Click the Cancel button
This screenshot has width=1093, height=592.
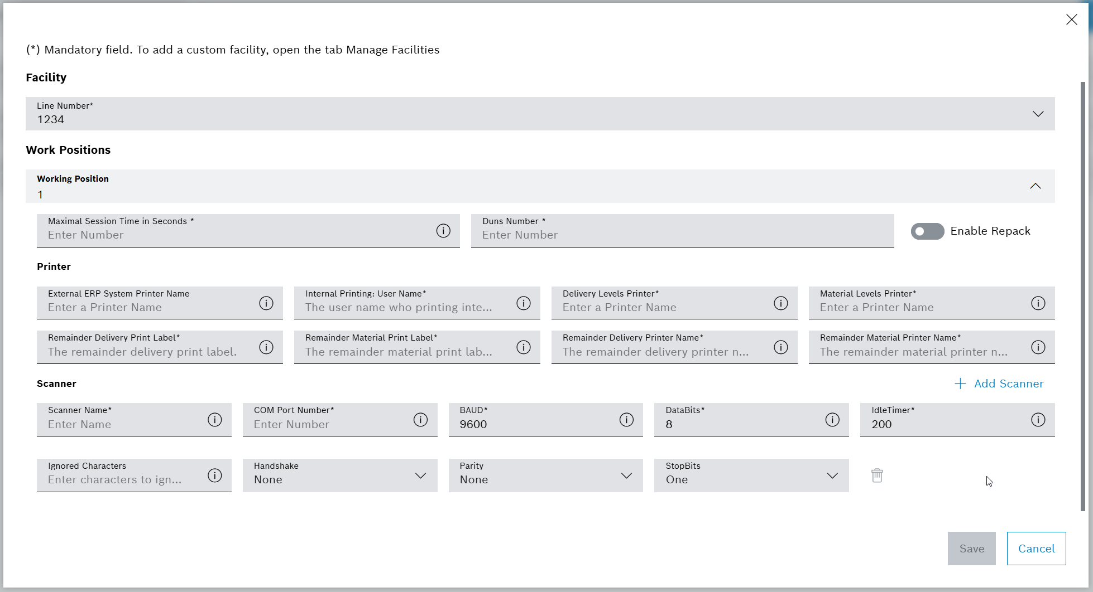(1036, 549)
